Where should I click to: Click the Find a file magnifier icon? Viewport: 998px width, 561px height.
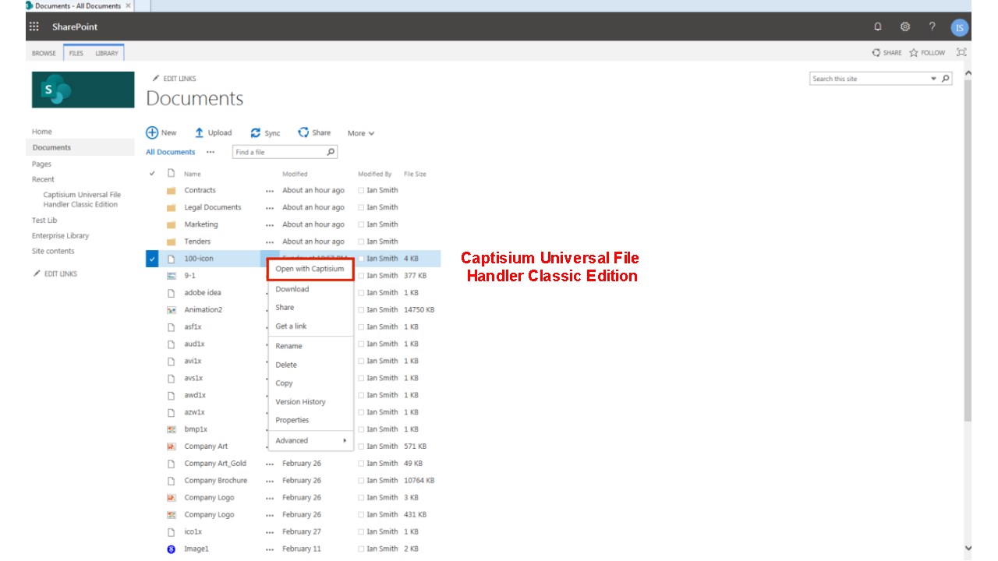pos(331,152)
